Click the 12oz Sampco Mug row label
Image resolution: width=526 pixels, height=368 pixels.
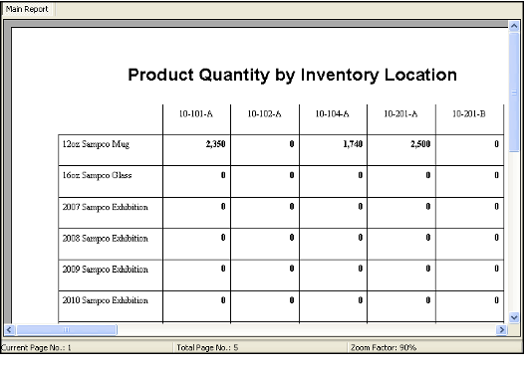tap(96, 144)
